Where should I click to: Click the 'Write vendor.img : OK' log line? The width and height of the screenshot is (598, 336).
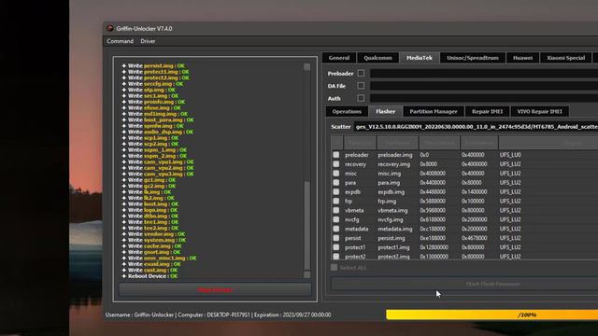[x=153, y=234]
